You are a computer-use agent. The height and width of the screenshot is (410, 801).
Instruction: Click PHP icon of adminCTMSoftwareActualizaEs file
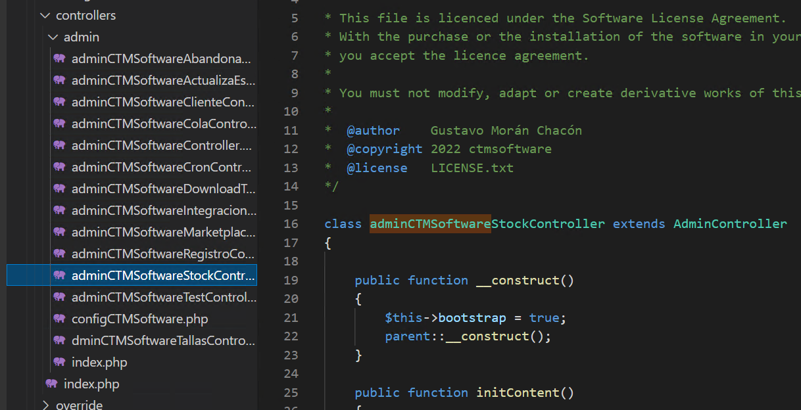click(x=60, y=80)
